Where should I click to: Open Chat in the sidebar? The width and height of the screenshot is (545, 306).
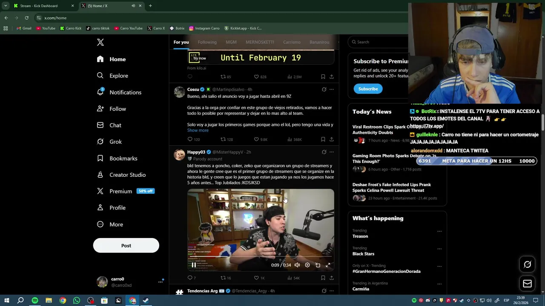pyautogui.click(x=109, y=125)
